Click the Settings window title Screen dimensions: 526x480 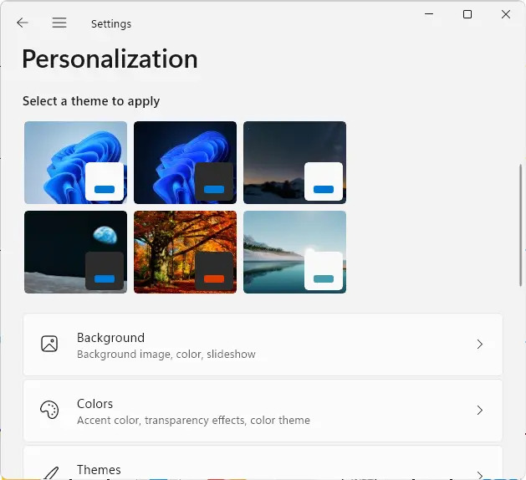[x=111, y=23]
